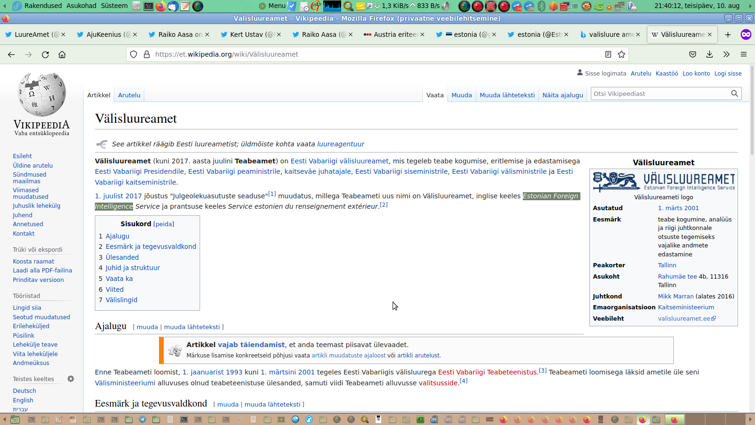Image resolution: width=755 pixels, height=425 pixels.
Task: Open the Firefox hamburger application menu
Action: [744, 54]
